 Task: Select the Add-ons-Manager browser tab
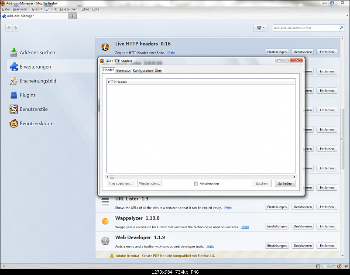tap(34, 16)
